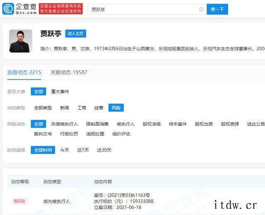Filter by 经营 type
Screen dimensions: 265x215
point(99,108)
